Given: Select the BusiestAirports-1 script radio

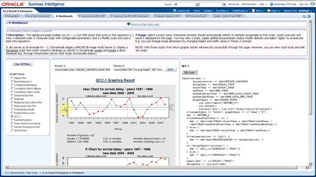Looking at the screenshot, I should (x=12, y=82).
